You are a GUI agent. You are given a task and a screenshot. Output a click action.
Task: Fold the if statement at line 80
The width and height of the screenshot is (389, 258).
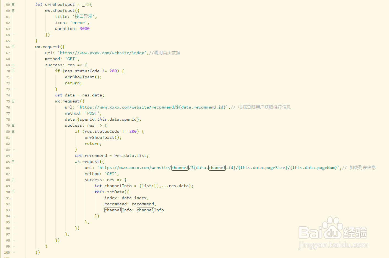[x=13, y=132]
